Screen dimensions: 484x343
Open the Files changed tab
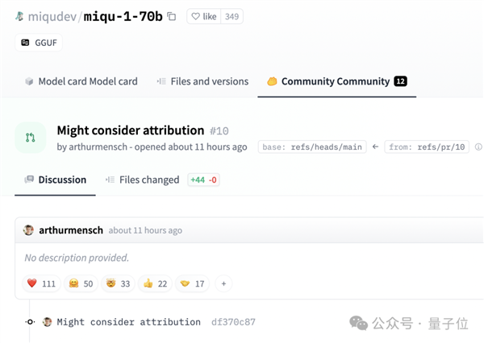point(142,180)
